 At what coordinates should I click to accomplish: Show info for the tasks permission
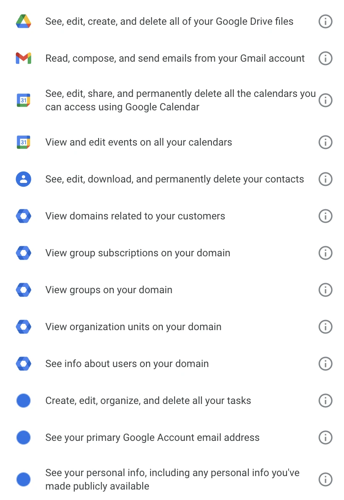[326, 401]
